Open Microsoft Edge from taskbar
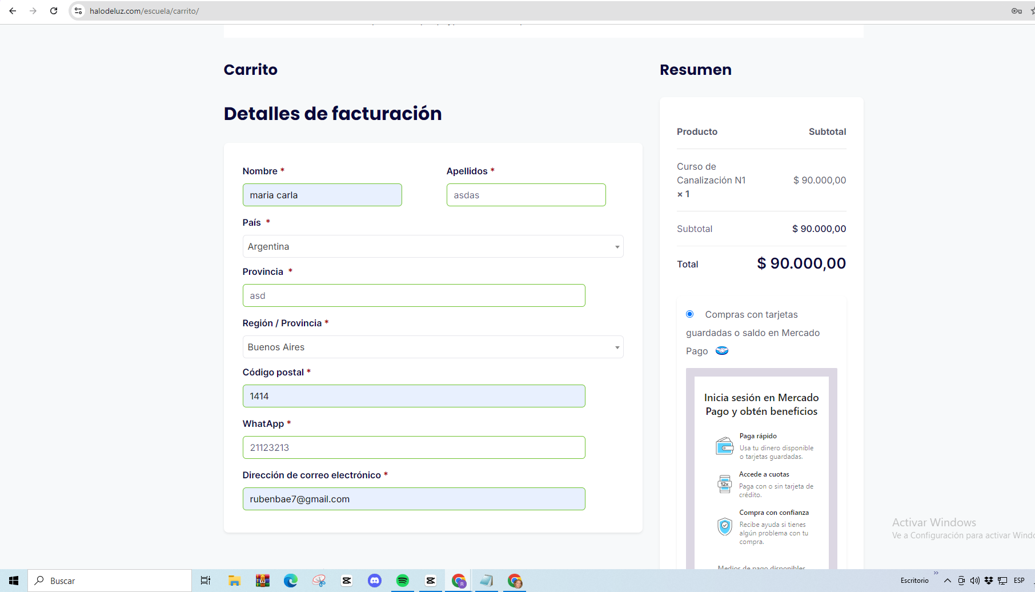 tap(290, 581)
